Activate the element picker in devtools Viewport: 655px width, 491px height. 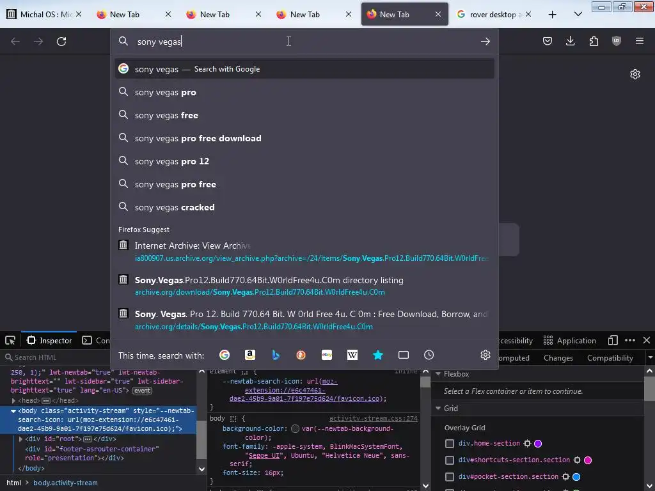[10, 341]
